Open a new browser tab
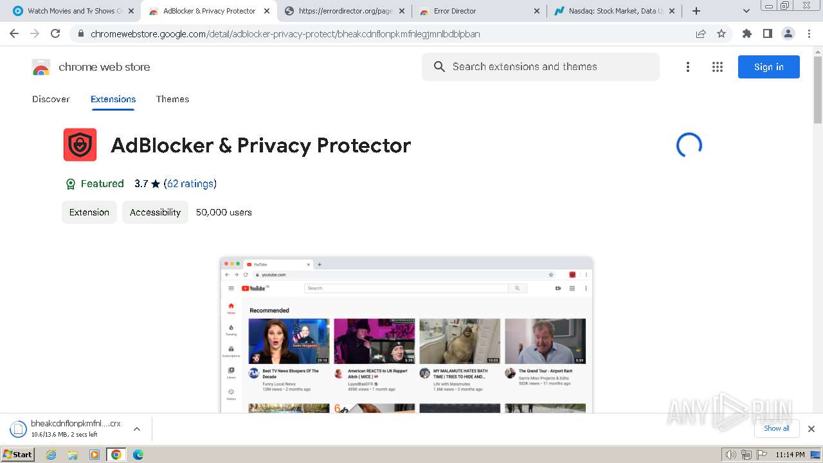The height and width of the screenshot is (463, 823). 696,11
